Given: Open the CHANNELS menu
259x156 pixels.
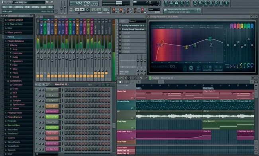Looking at the screenshot, I should 19,7.
